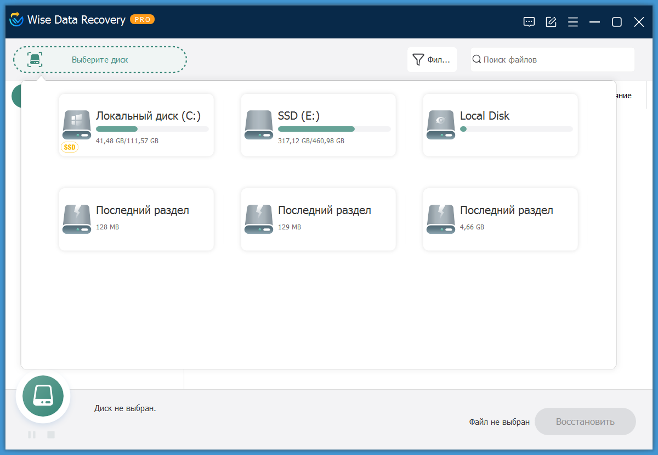658x455 pixels.
Task: Click the search magnifier icon
Action: coord(477,59)
